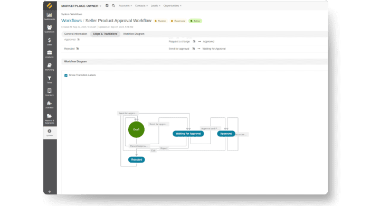Select the Steps & Transitions tab
This screenshot has width=380, height=206.
(105, 34)
